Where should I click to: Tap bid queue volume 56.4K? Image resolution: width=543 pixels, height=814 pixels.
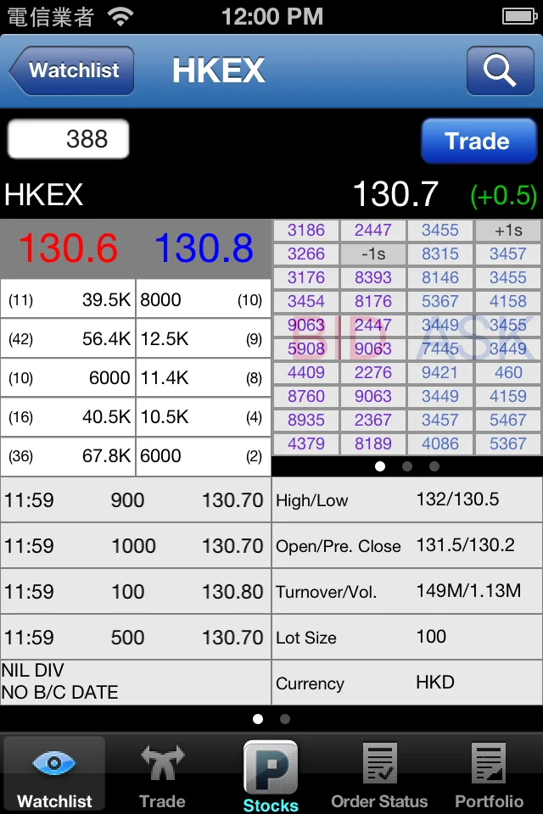point(106,338)
